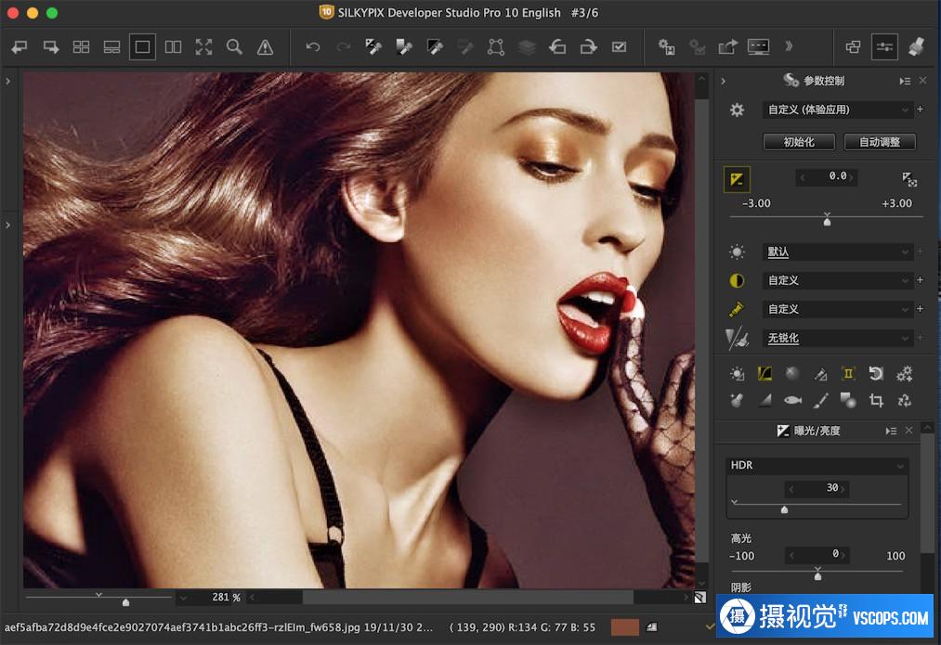
Task: Collapse the right panel with its arrow
Action: (723, 81)
